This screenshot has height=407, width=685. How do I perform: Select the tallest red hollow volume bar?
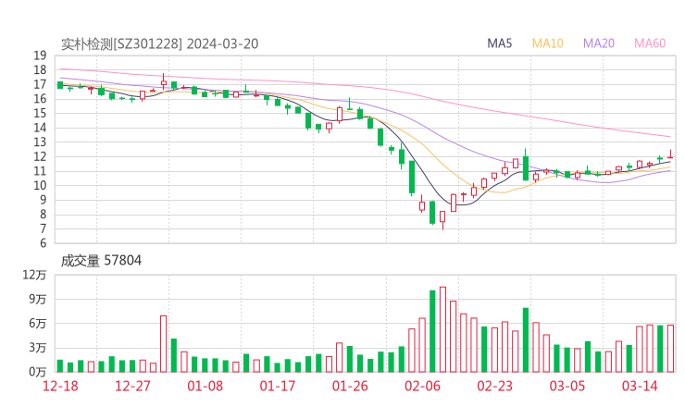(442, 329)
